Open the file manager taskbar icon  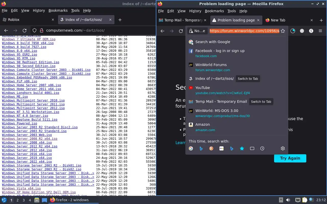point(37,200)
